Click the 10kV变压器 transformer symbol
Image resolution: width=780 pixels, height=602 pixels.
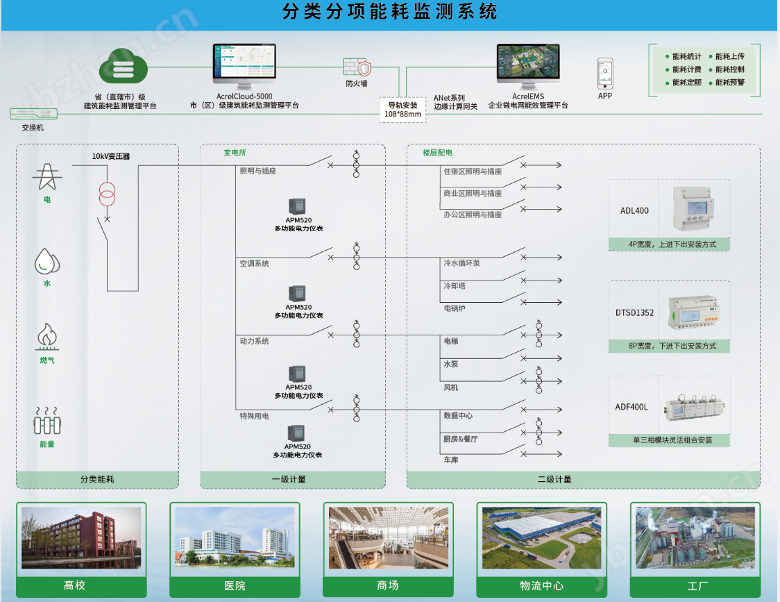click(x=108, y=195)
